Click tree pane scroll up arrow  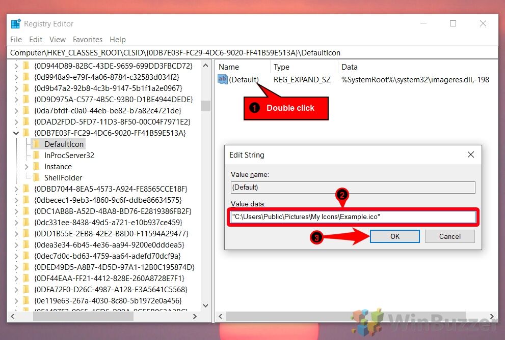coord(205,66)
